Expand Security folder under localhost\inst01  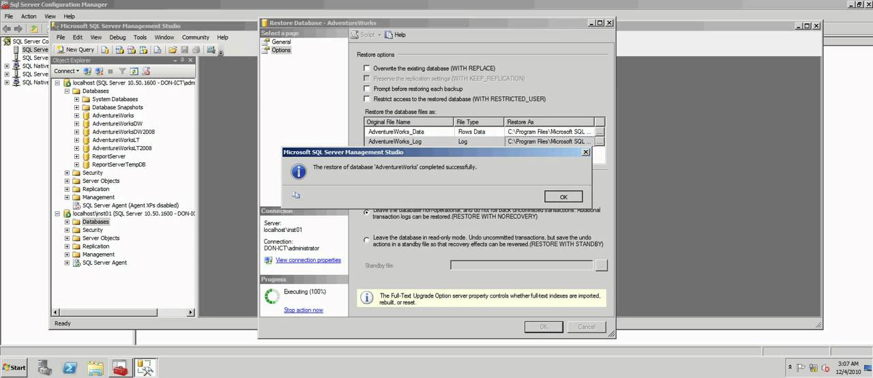click(67, 230)
